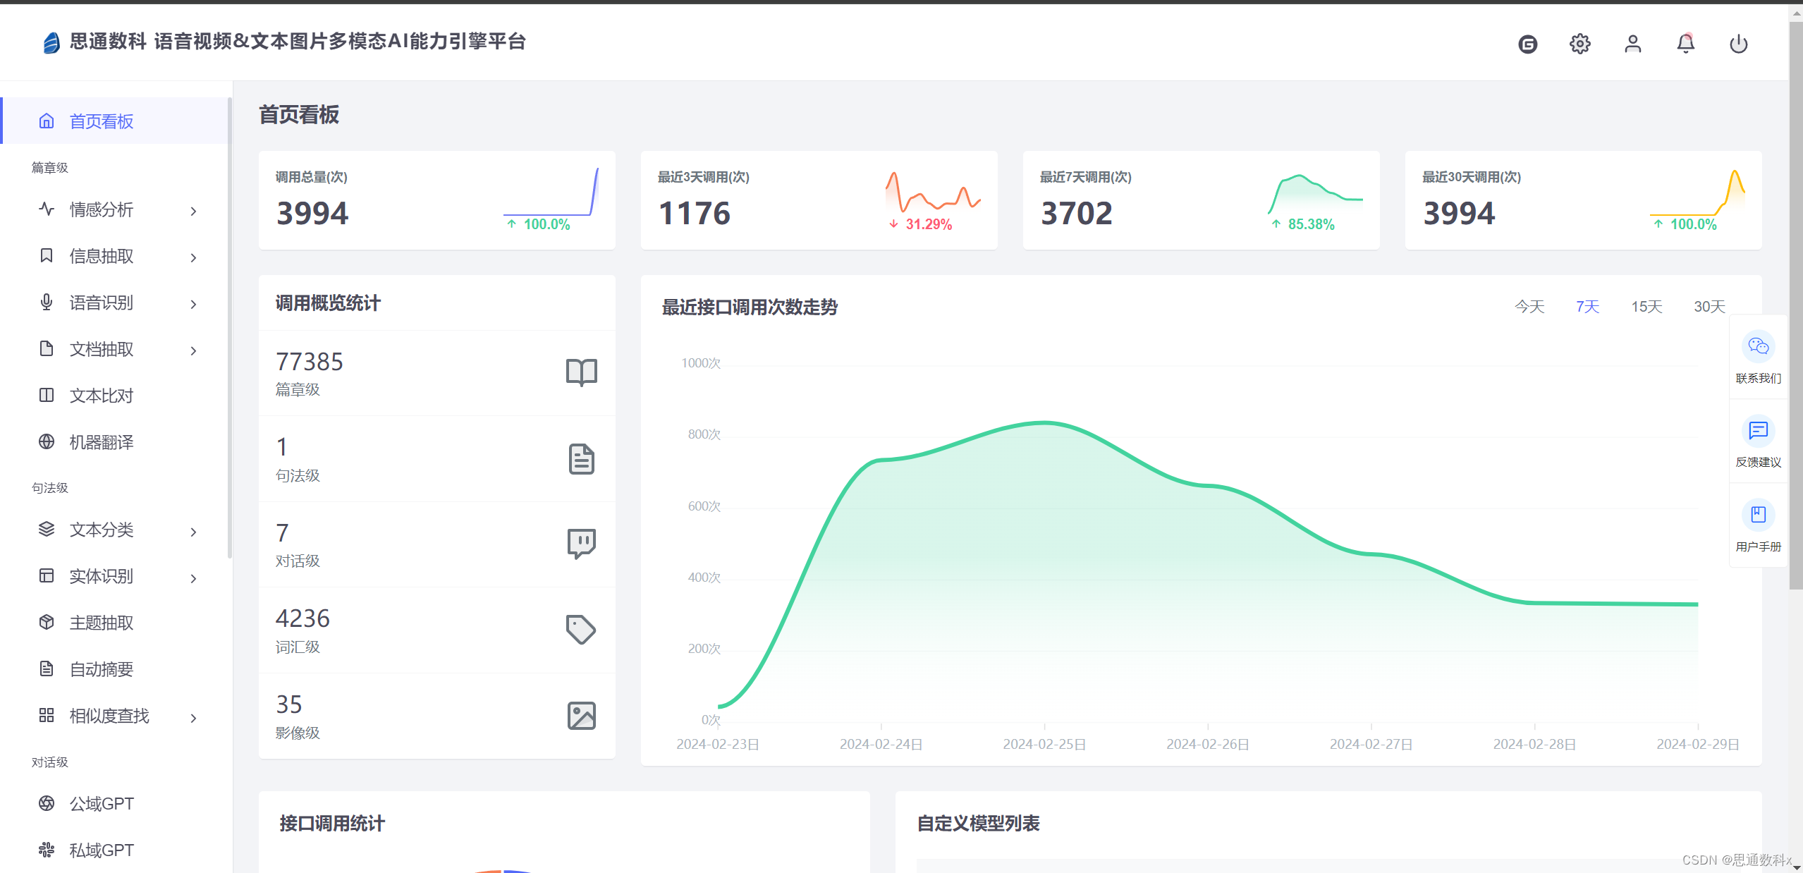The height and width of the screenshot is (873, 1803).
Task: Click the open book icon for 篇章级
Action: click(582, 372)
